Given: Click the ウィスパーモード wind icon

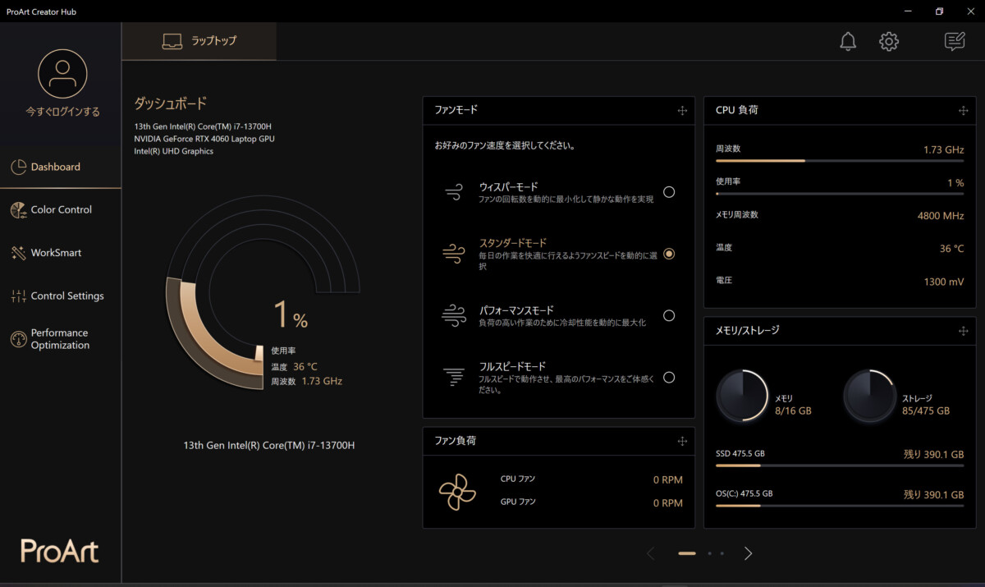Looking at the screenshot, I should tap(454, 192).
